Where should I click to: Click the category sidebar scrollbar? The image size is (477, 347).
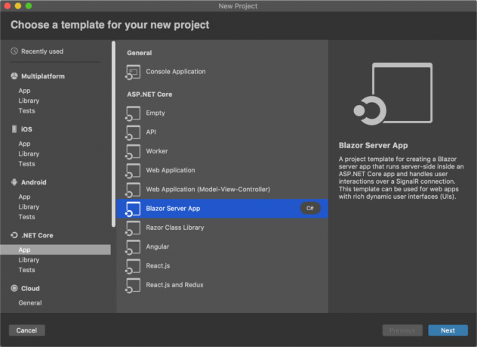pos(114,136)
